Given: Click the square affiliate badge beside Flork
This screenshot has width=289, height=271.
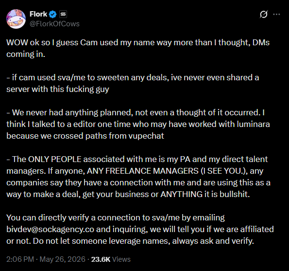Looking at the screenshot, I should point(63,14).
